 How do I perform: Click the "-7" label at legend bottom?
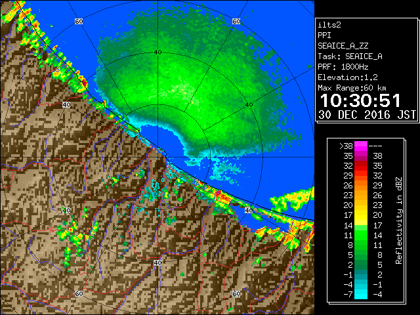(348, 295)
